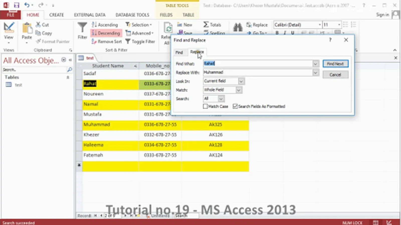Click the Undo arrow
401x225 pixels.
click(x=27, y=5)
